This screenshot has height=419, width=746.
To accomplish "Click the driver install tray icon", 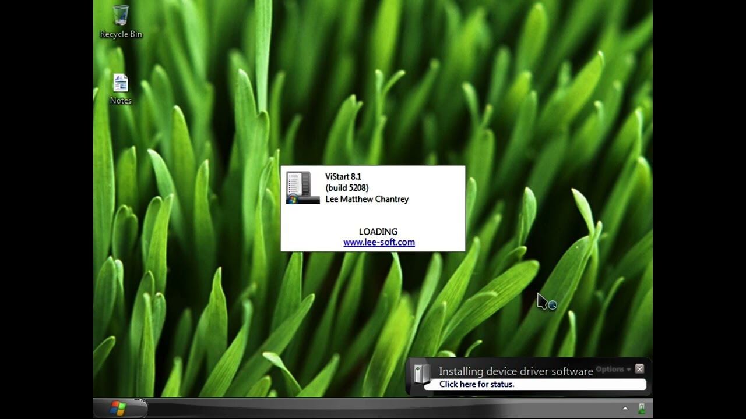I will pos(642,409).
